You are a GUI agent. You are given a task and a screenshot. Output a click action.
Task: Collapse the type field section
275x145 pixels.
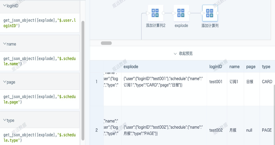[5, 120]
